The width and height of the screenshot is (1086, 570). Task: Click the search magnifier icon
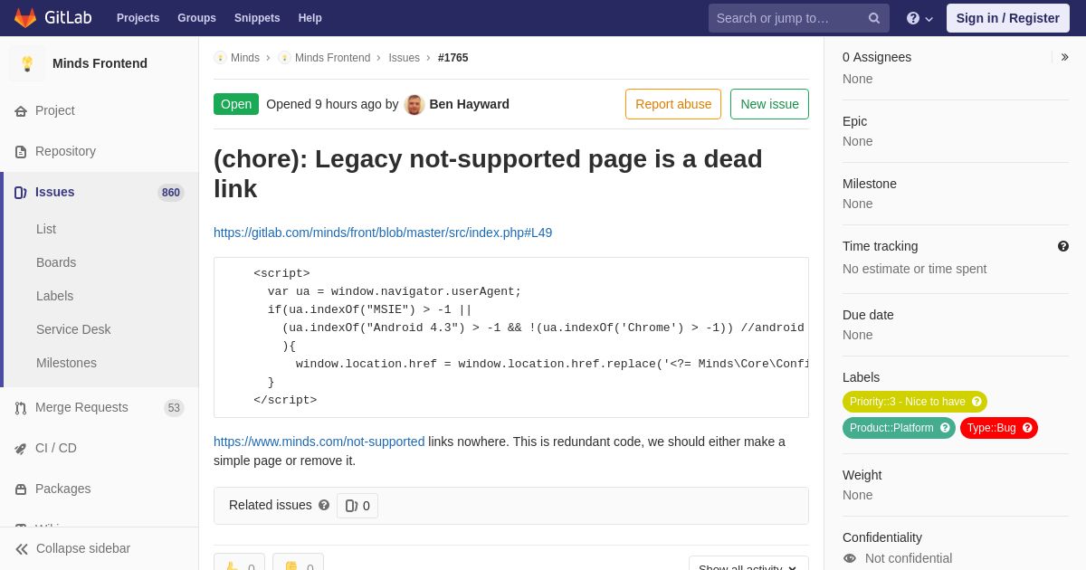click(x=874, y=18)
